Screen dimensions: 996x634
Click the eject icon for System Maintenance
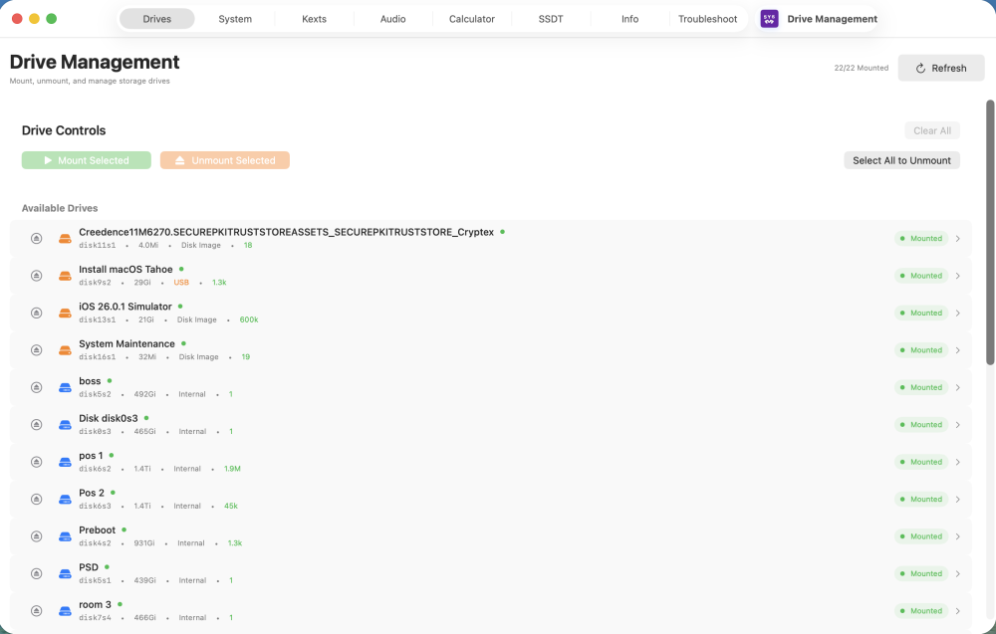click(36, 350)
